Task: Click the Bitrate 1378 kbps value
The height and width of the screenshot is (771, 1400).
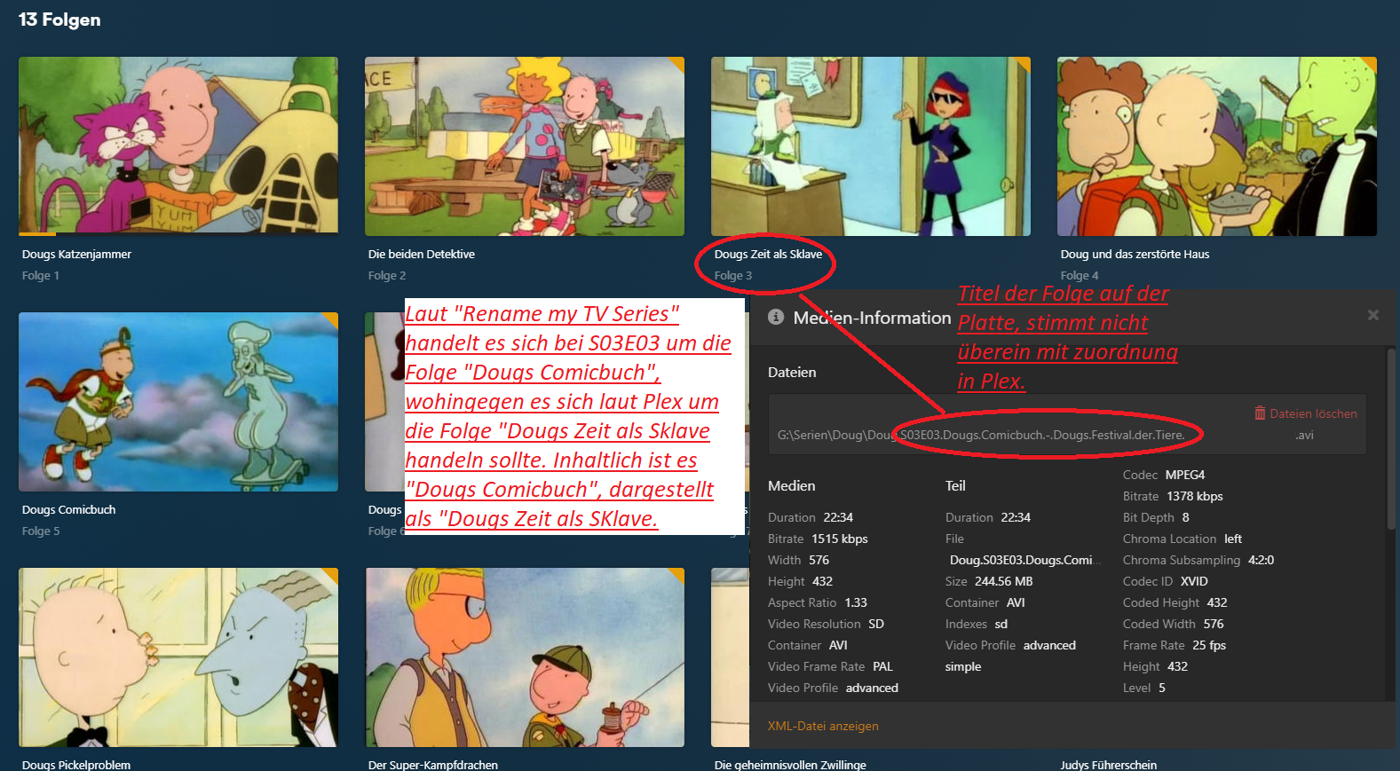Action: (1195, 496)
